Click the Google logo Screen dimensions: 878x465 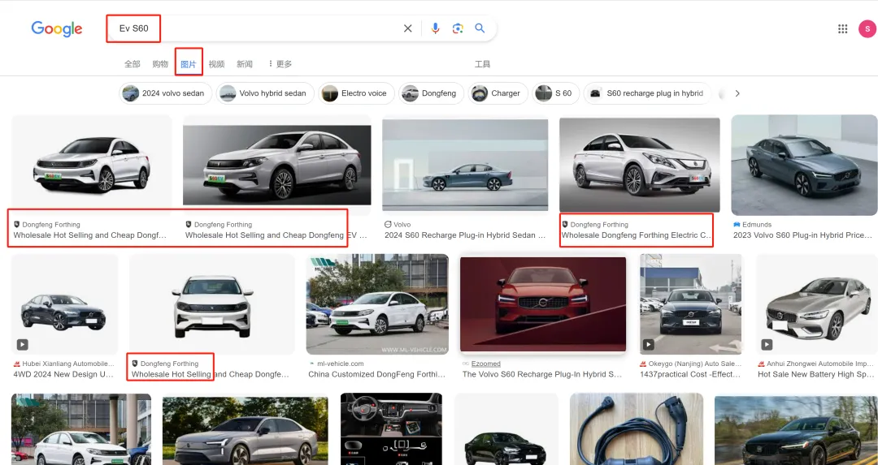point(57,28)
